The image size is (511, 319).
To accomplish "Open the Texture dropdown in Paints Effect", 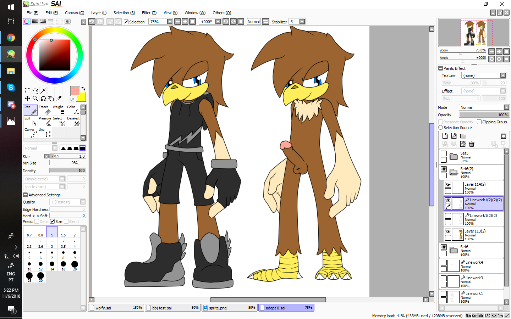I will (503, 75).
